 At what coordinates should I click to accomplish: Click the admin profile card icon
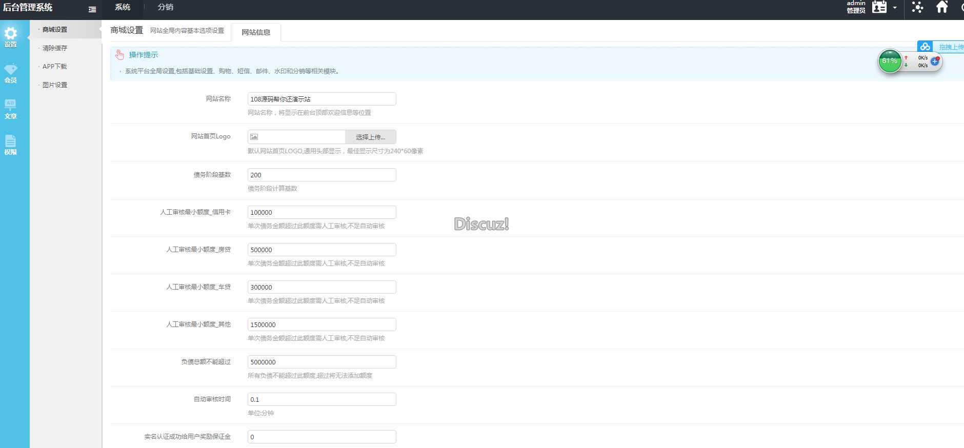pos(879,7)
